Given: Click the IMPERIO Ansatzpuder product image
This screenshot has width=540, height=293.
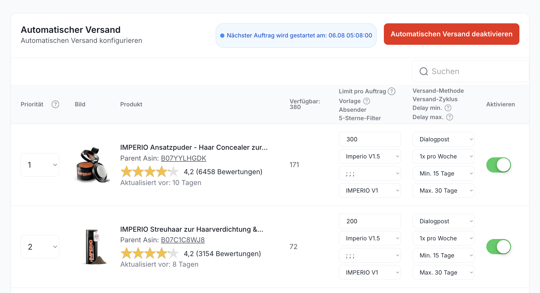Looking at the screenshot, I should point(92,165).
